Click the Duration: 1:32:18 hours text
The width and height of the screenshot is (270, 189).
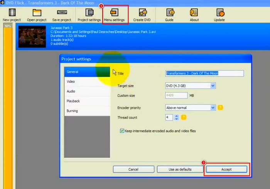[x=68, y=36]
